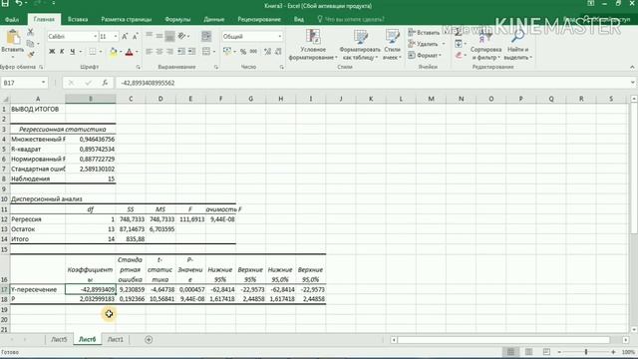Click the Copy icon in clipboard group
The height and width of the screenshot is (359, 638).
click(30, 43)
